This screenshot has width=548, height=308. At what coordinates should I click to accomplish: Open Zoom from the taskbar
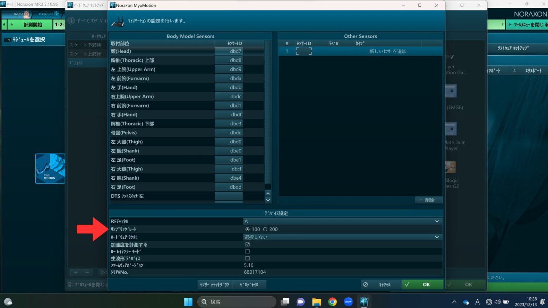348,301
